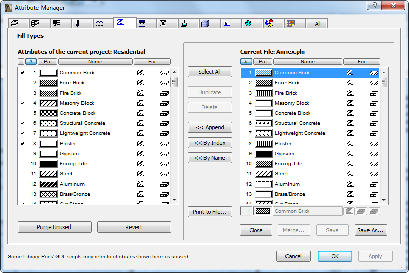Sort Annex.pln list by For column
The width and height of the screenshot is (409, 273).
pos(361,62)
